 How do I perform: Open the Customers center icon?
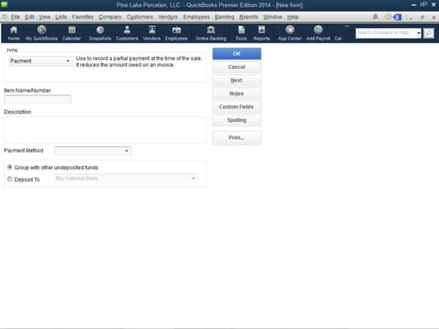click(127, 33)
